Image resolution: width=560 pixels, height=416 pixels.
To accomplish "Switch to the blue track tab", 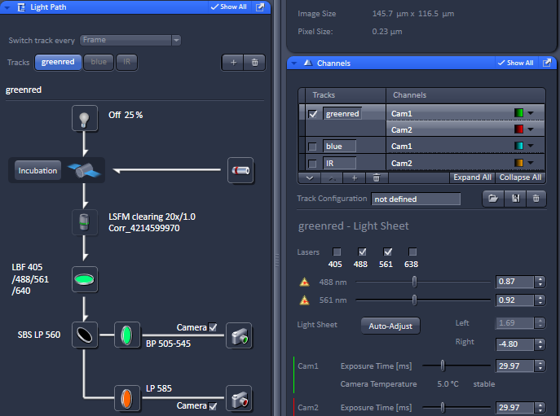I will 99,62.
